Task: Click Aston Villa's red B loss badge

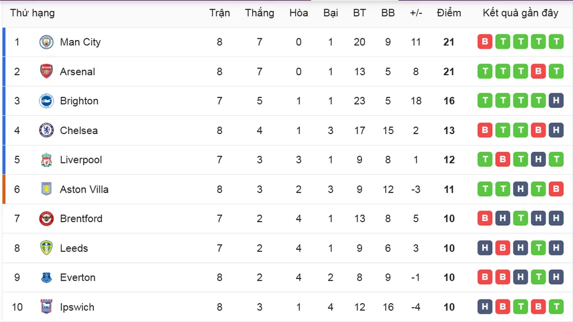Action: point(556,189)
